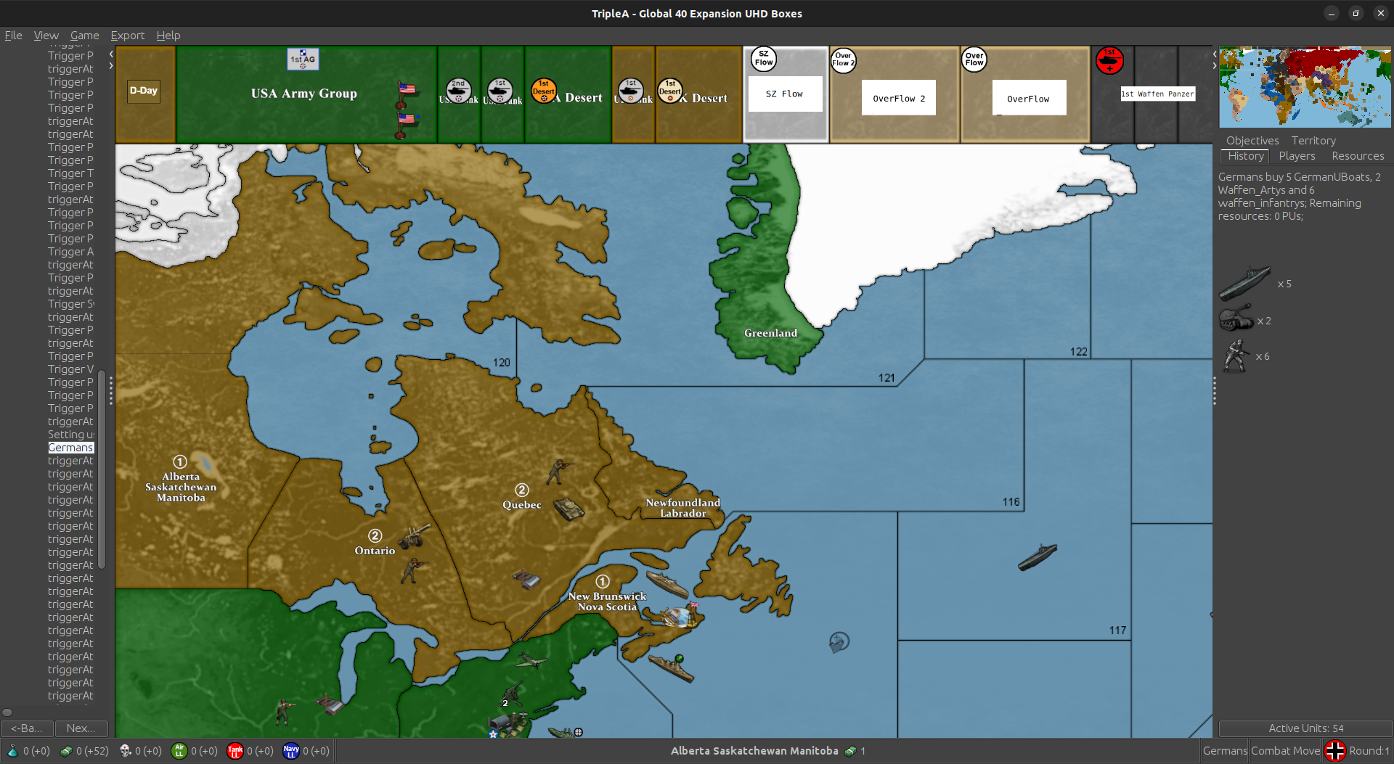
Task: Click the D-Day label box
Action: (x=144, y=91)
